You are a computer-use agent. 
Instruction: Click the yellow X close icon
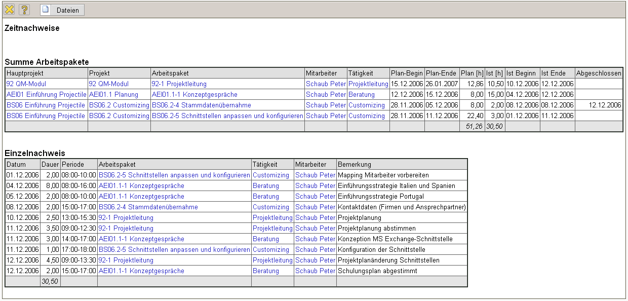coord(9,10)
